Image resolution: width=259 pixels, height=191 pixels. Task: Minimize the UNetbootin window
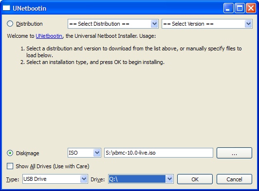click(x=228, y=8)
